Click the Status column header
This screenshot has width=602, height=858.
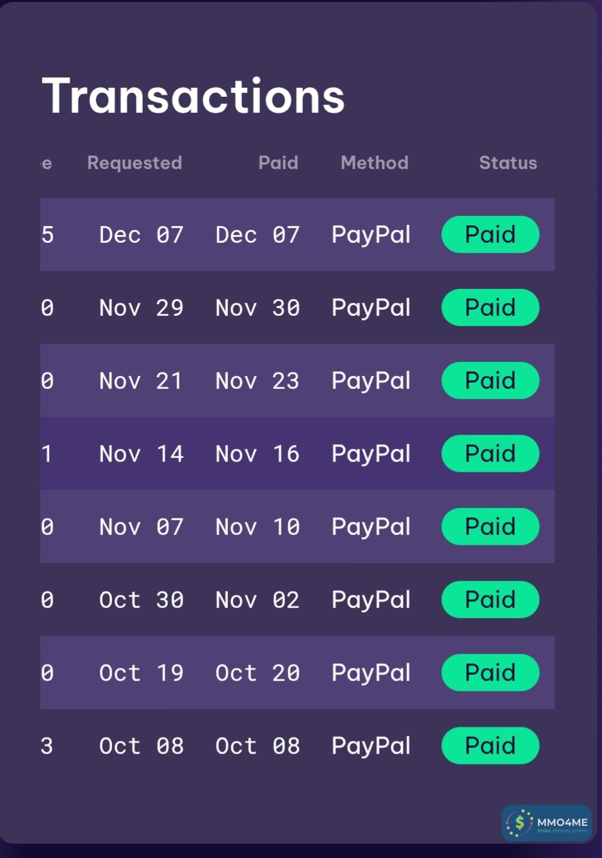tap(508, 163)
